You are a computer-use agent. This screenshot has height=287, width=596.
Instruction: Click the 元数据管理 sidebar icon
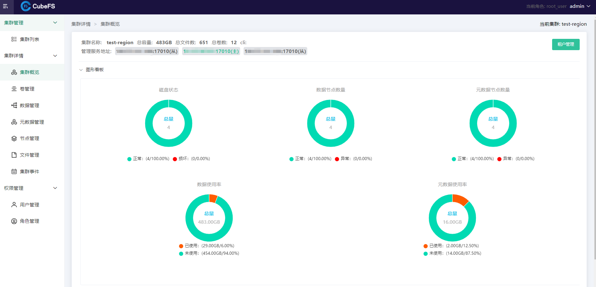14,122
